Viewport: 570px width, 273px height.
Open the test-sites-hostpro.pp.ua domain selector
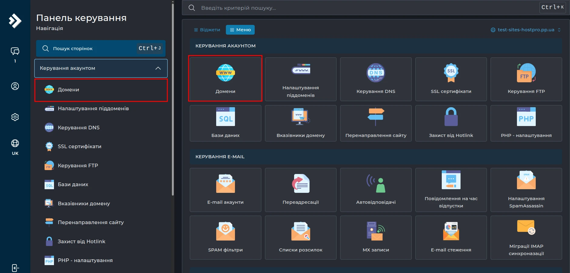point(525,30)
